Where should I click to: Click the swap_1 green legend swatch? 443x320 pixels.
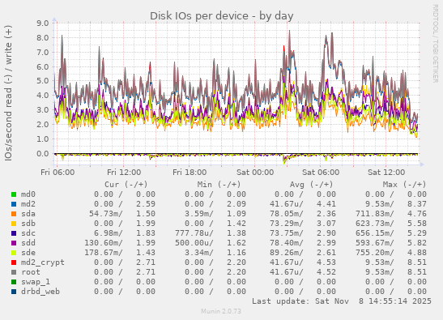click(x=14, y=282)
